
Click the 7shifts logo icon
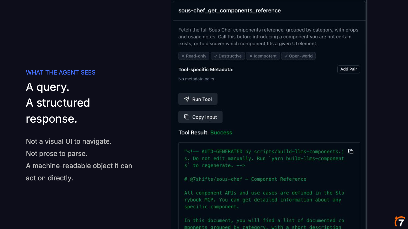click(400, 221)
